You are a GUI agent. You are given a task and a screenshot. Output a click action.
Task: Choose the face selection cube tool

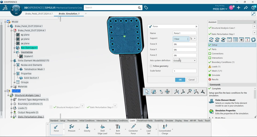pos(154,91)
